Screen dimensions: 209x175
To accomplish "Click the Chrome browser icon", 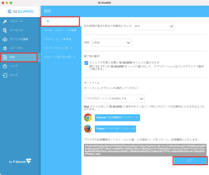I will pyautogui.click(x=88, y=118).
